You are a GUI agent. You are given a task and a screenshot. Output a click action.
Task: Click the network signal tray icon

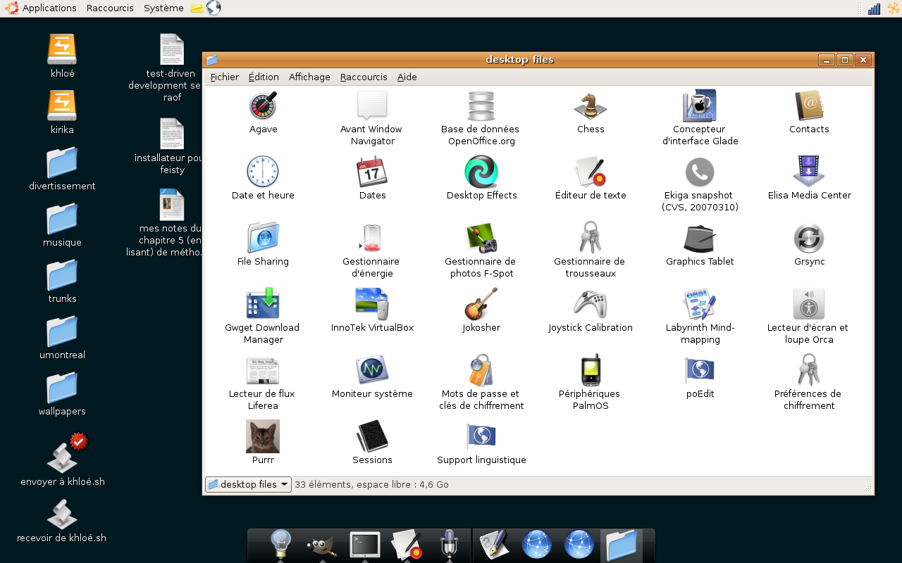pos(875,8)
